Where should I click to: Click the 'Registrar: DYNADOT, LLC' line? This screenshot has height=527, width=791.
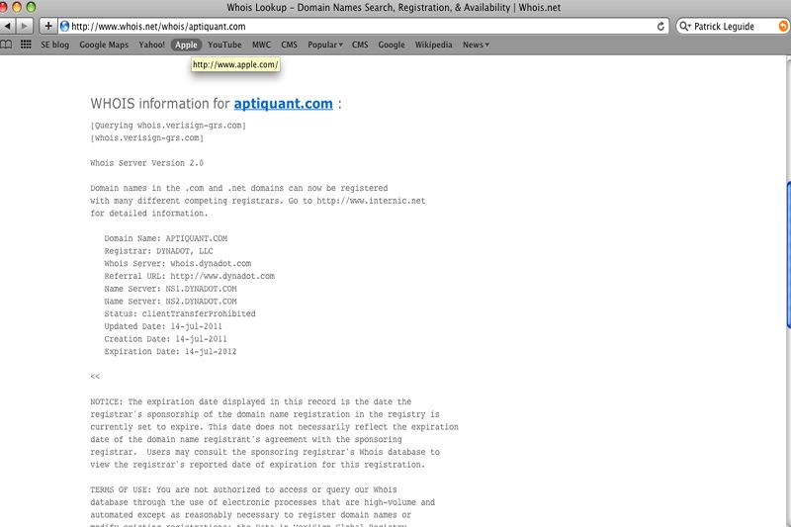[158, 251]
